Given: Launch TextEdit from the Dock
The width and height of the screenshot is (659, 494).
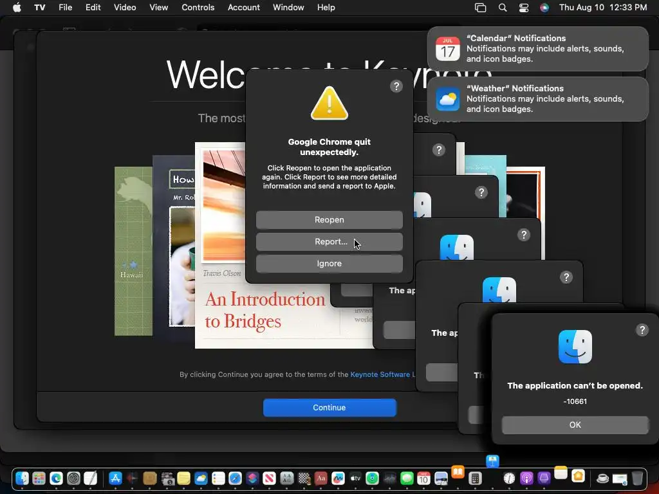Looking at the screenshot, I should (x=91, y=478).
